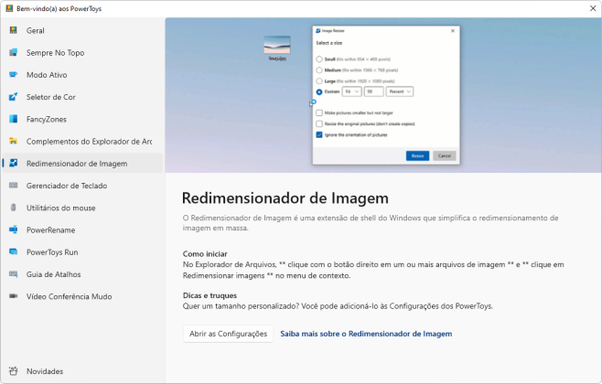Click the Dicas e truques subheading

(210, 295)
